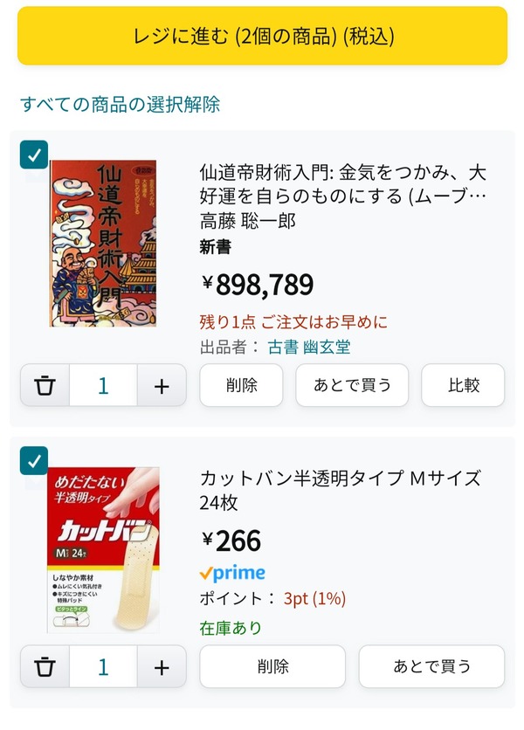Open the カットバン半透明タイプ product title
This screenshot has height=730, width=524.
point(340,491)
